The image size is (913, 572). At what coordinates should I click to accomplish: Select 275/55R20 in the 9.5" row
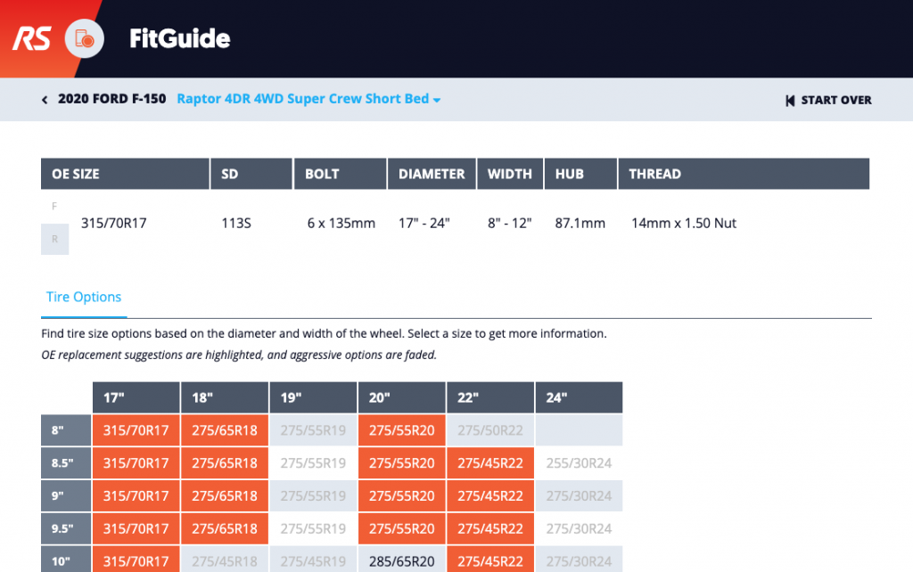(x=402, y=528)
